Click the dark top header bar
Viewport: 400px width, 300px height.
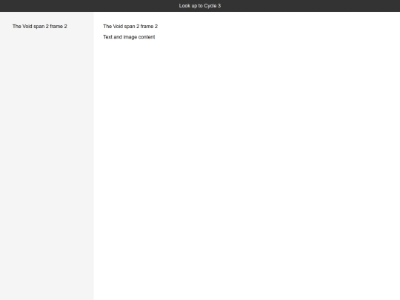coord(200,6)
